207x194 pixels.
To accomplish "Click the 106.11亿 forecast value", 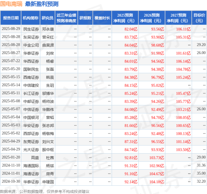I will coord(183,29).
